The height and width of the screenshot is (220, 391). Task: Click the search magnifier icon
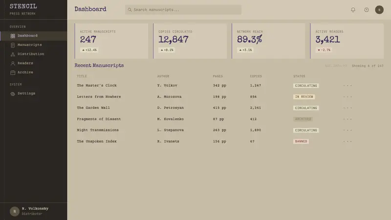tap(130, 10)
